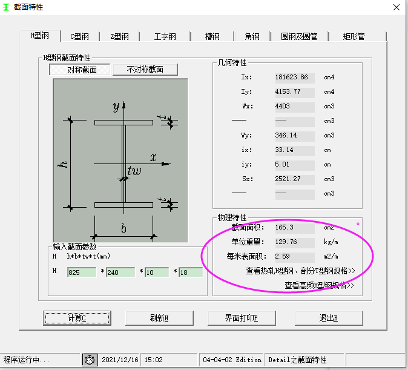Screen dimensions: 408x370
Task: Select the 矩形管 tab
Action: click(x=357, y=36)
